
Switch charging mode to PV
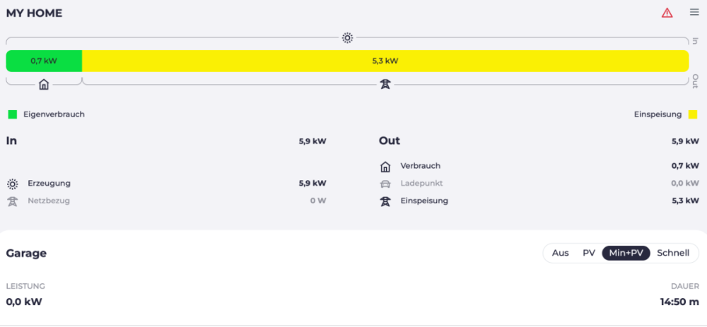coord(589,253)
